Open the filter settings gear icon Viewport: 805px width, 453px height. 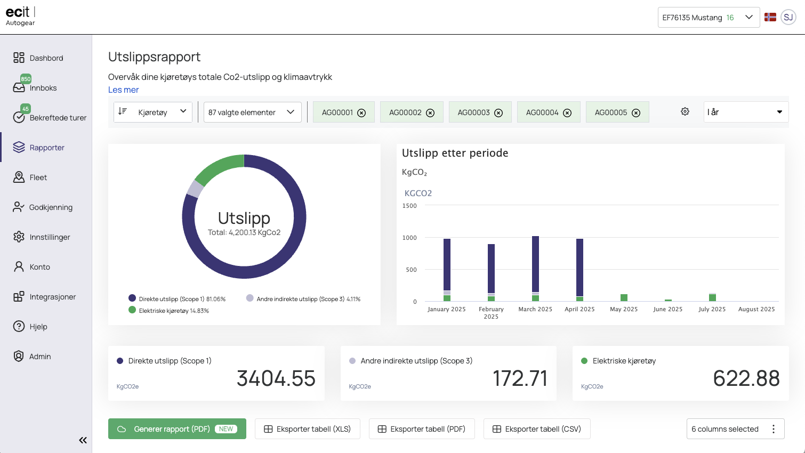click(685, 111)
